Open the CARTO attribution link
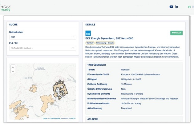The width and height of the screenshot is (194, 127). point(73,118)
